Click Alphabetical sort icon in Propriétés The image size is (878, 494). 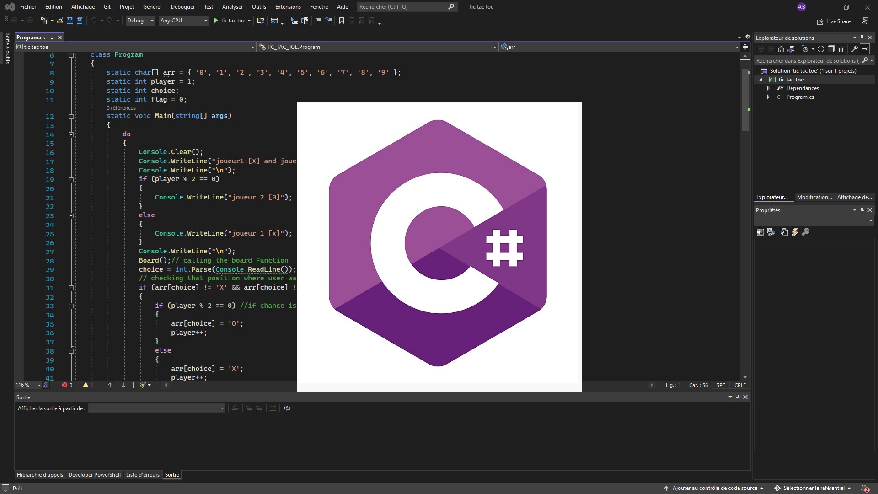pyautogui.click(x=771, y=232)
